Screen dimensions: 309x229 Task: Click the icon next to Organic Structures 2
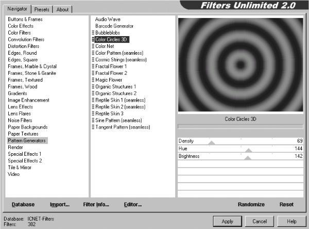93,93
